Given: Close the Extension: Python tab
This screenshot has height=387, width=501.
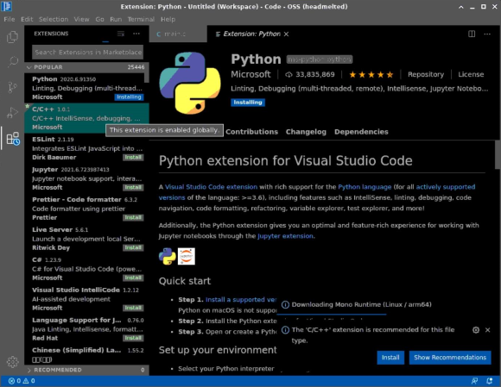Looking at the screenshot, I should coord(287,34).
